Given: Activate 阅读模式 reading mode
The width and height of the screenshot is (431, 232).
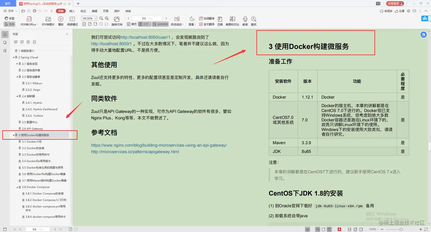Looking at the screenshot, I should tap(72, 20).
